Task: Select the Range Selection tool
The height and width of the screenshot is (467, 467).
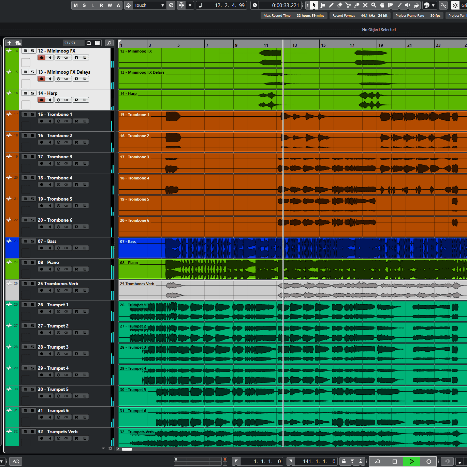Action: 322,5
